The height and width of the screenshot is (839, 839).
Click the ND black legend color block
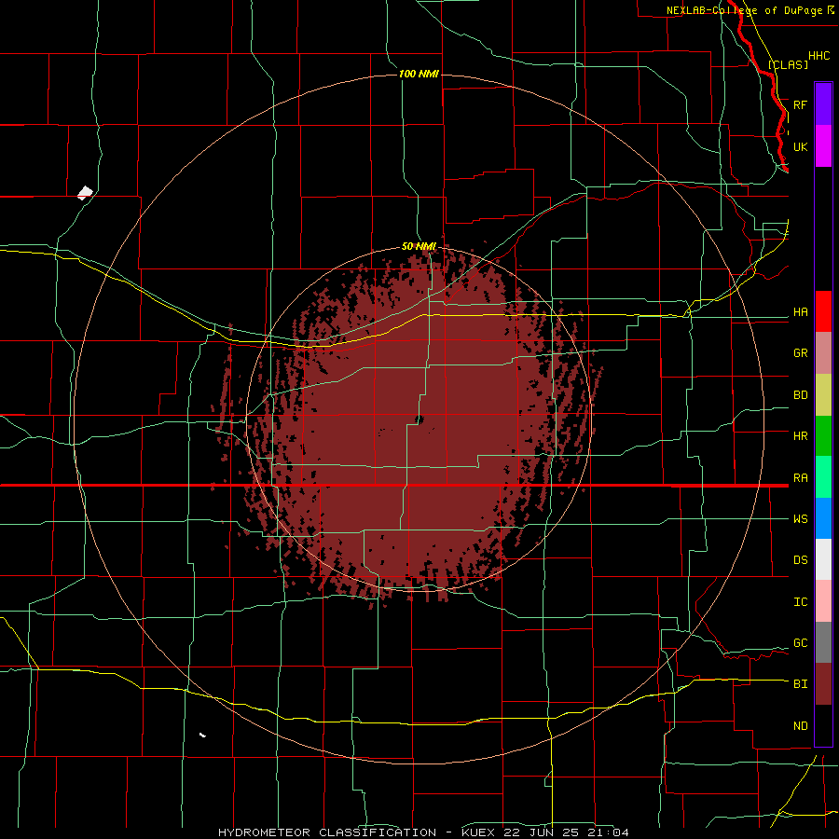click(823, 725)
